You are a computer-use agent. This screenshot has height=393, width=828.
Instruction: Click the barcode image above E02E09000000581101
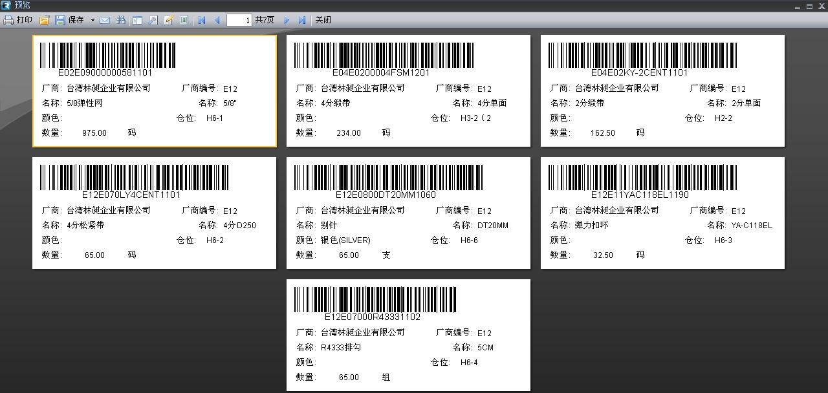pyautogui.click(x=107, y=55)
